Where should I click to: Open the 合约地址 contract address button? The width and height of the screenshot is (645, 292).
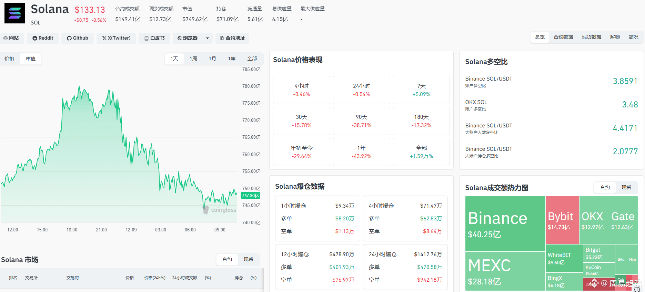coord(232,38)
